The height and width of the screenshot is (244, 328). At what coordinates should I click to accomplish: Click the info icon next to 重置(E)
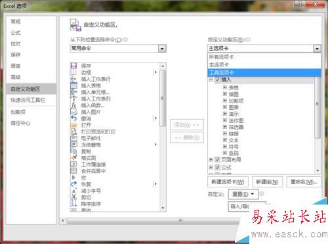tap(261, 194)
